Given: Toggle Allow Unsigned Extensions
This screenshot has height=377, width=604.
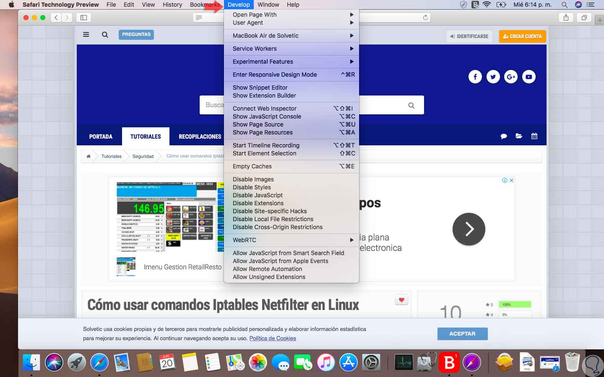Looking at the screenshot, I should 292,277.
